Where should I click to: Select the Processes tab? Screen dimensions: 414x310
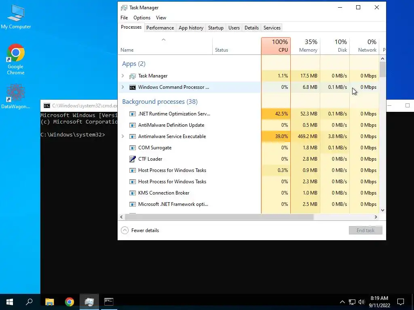(131, 27)
